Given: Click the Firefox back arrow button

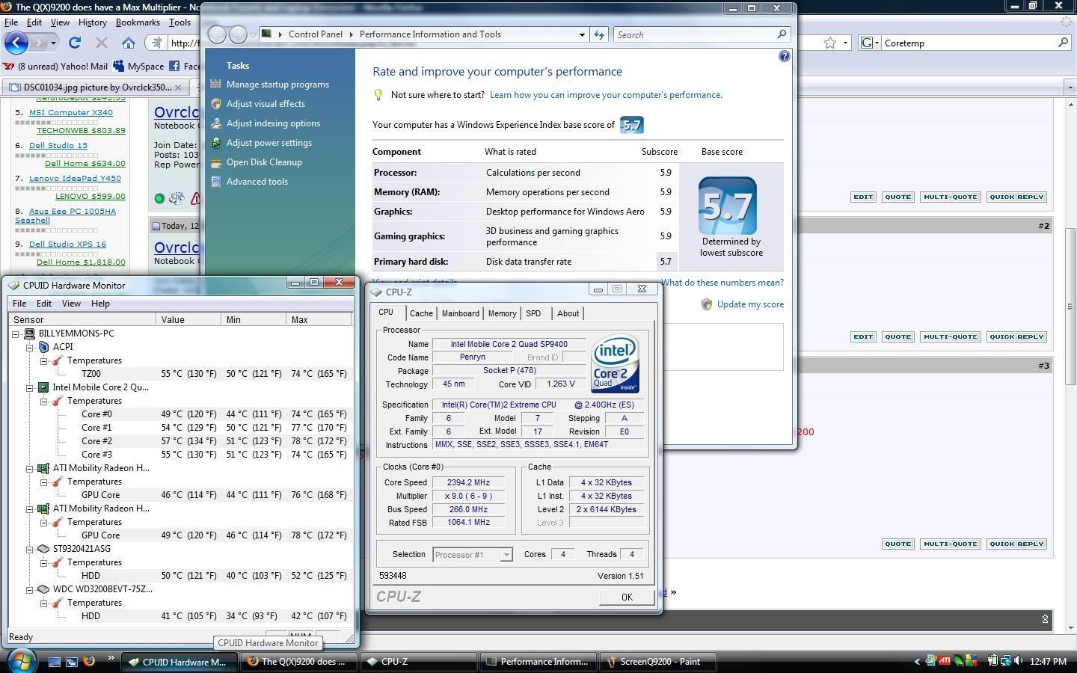Looking at the screenshot, I should coord(16,43).
